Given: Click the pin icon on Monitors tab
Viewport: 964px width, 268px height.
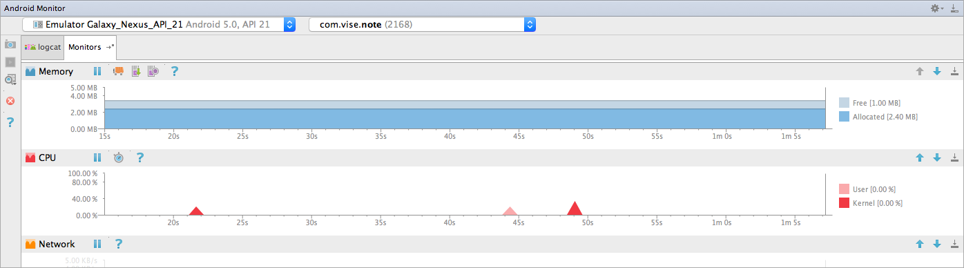Looking at the screenshot, I should pos(110,47).
